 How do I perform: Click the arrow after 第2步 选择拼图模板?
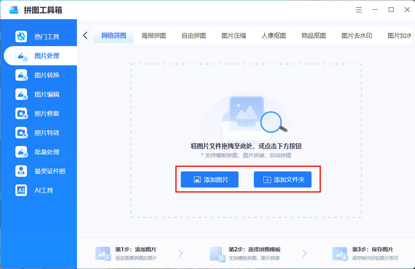(305, 253)
